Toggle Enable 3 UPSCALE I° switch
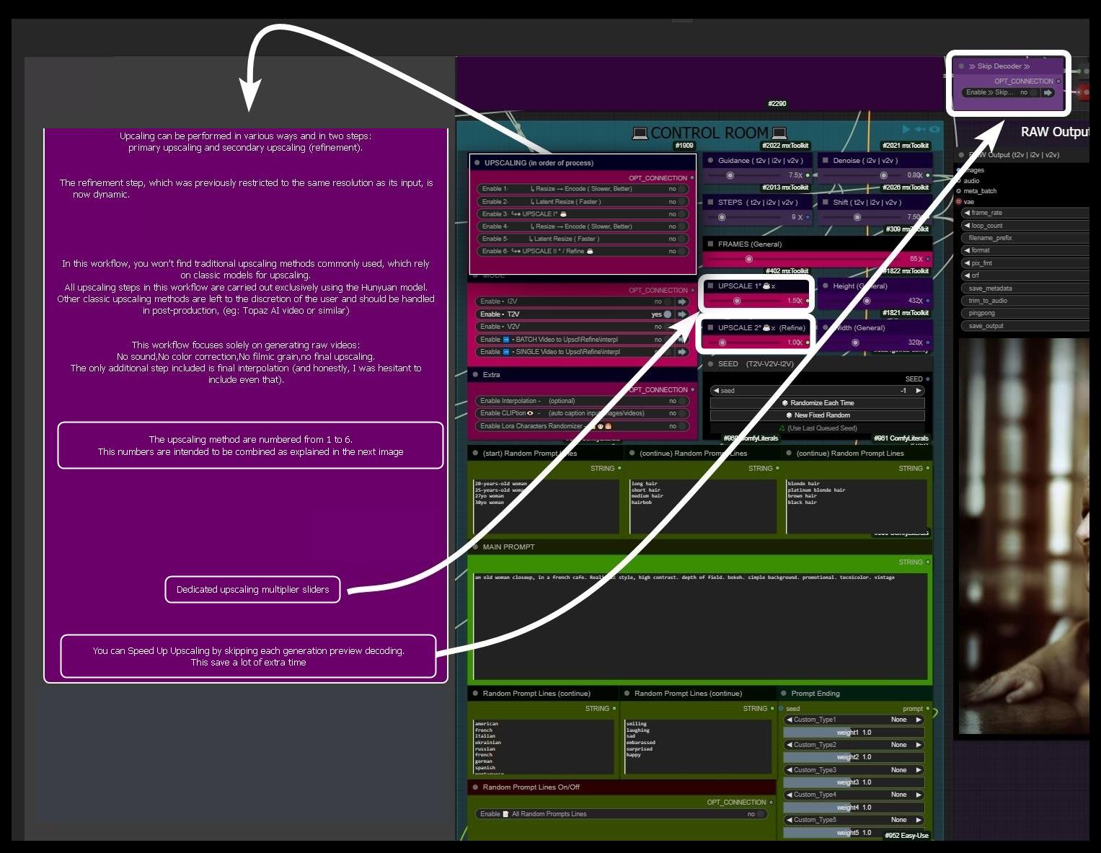 (681, 214)
